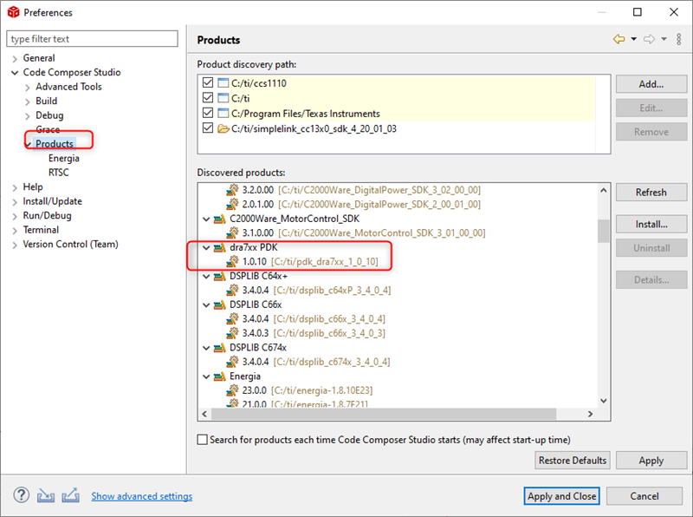Click the gear icon for version 3.2.0.00
The image size is (693, 517).
(x=232, y=190)
